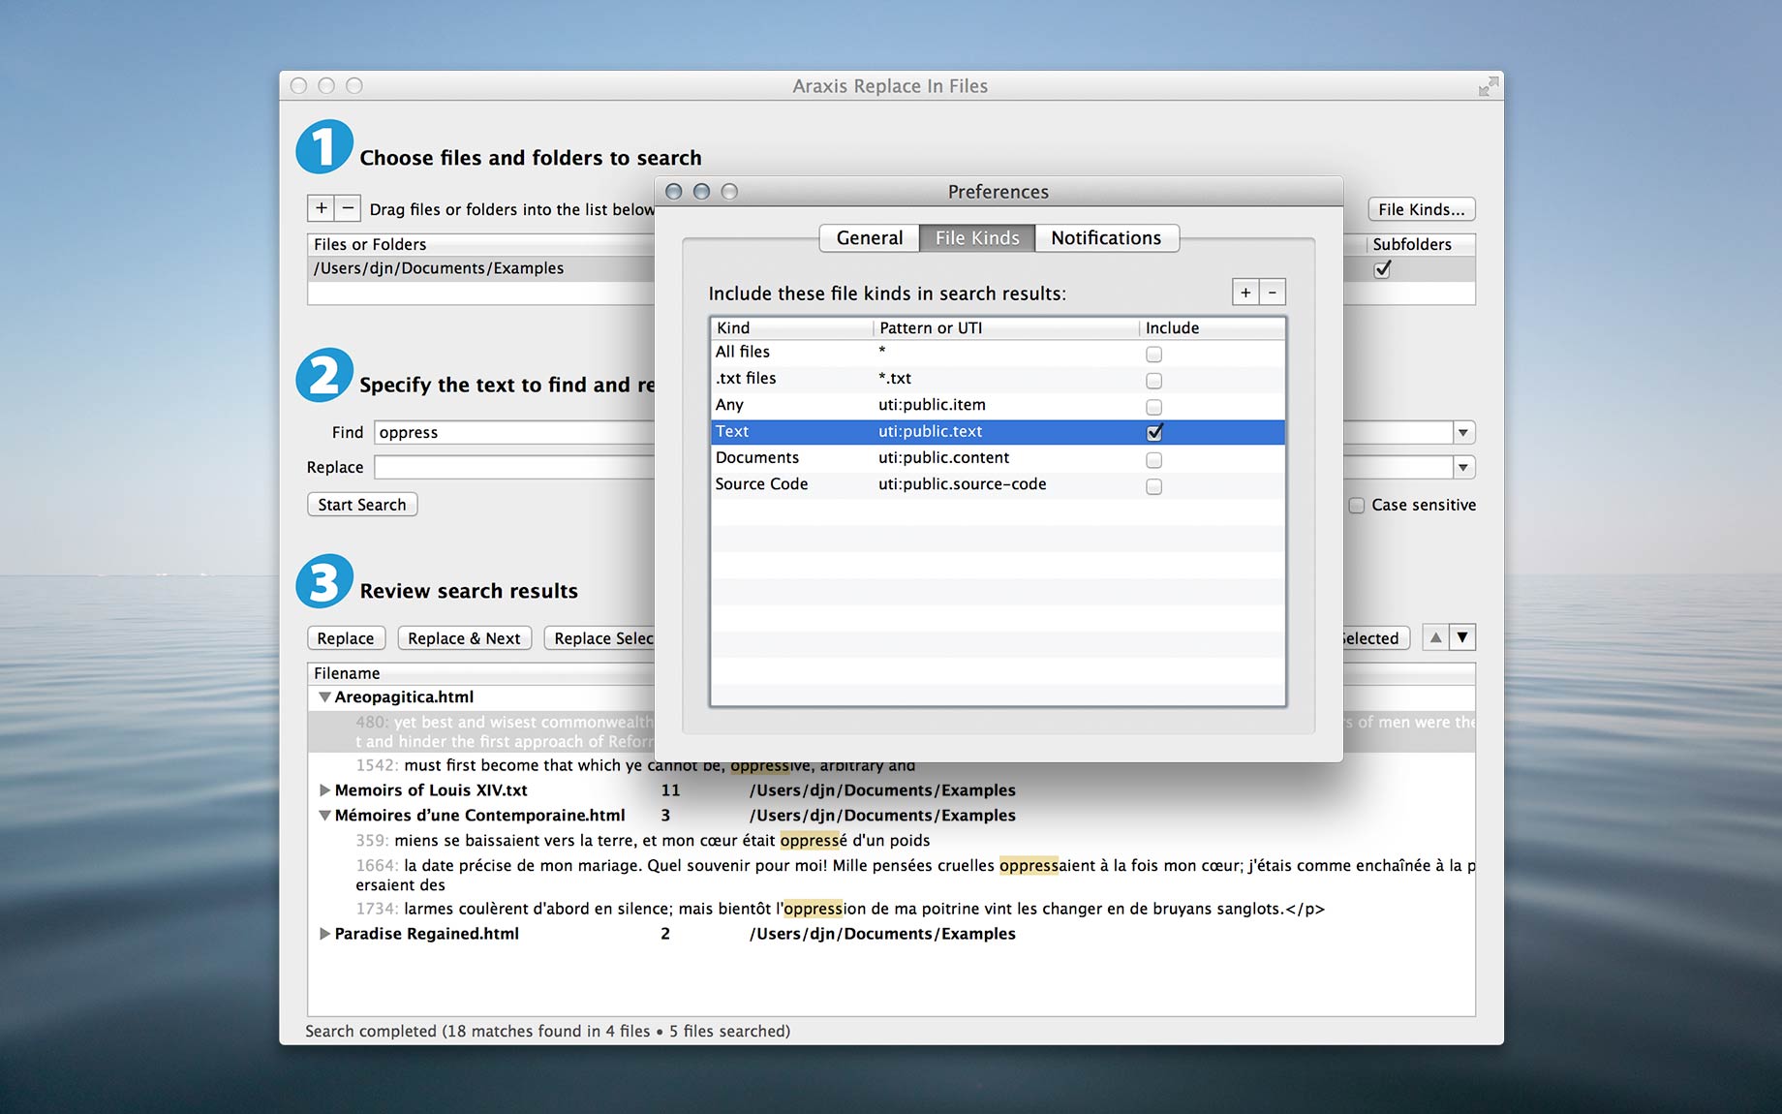1782x1114 pixels.
Task: Click in the Find text field
Action: [x=514, y=432]
